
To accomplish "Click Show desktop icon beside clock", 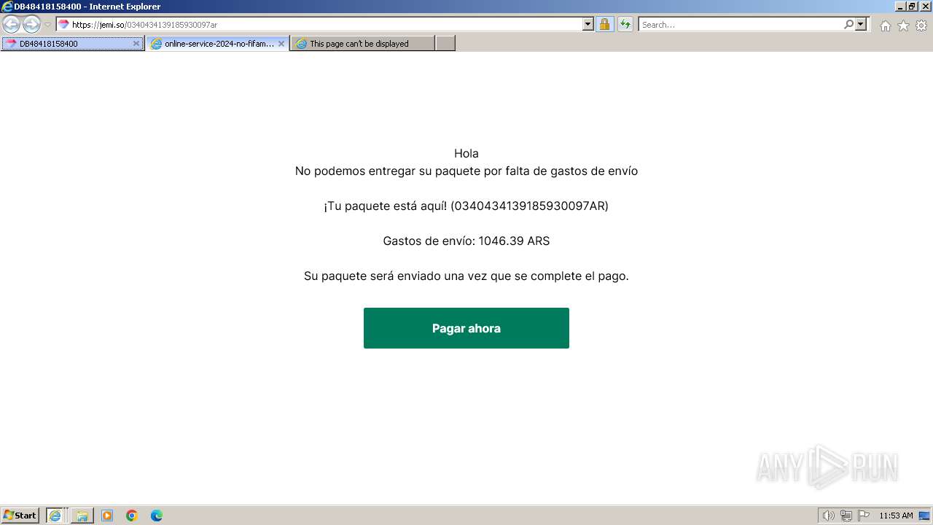I will click(924, 516).
